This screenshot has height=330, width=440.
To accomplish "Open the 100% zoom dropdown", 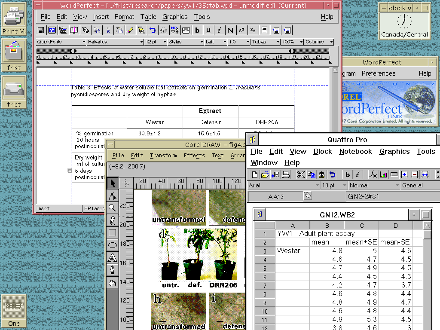I will [x=292, y=42].
